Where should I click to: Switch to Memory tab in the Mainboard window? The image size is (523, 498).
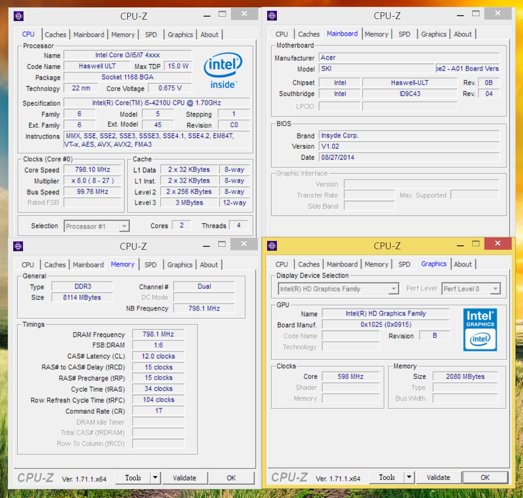point(377,34)
